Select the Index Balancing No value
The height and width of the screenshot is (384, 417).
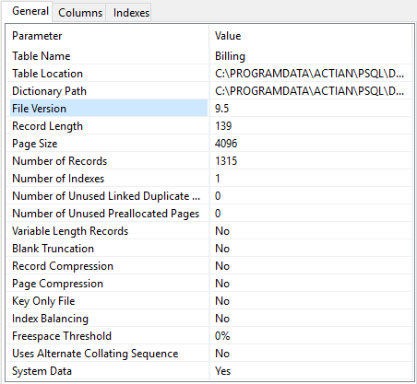[222, 319]
